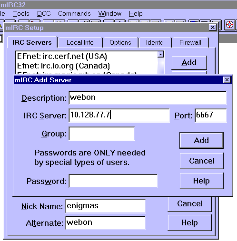The width and height of the screenshot is (237, 241).
Task: Click Cancel in the Add Server dialog
Action: pos(201,161)
